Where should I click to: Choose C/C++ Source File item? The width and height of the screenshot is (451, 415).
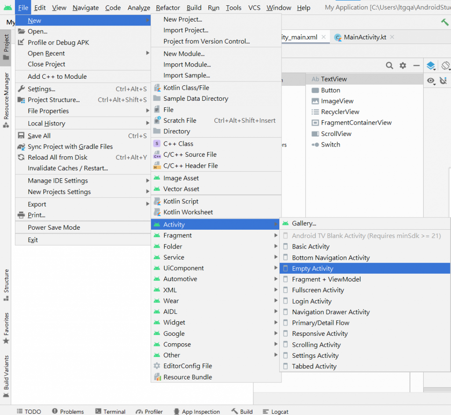(216, 154)
